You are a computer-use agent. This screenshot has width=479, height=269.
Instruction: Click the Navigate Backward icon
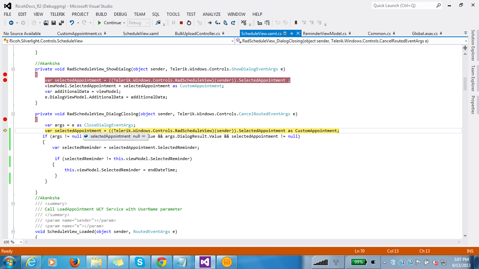[11, 23]
